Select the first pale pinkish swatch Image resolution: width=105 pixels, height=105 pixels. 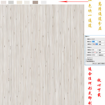3,2
